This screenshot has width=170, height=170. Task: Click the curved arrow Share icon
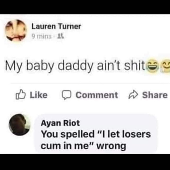coord(133,95)
